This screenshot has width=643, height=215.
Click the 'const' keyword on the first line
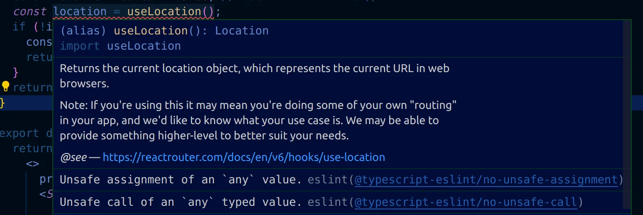click(x=30, y=12)
